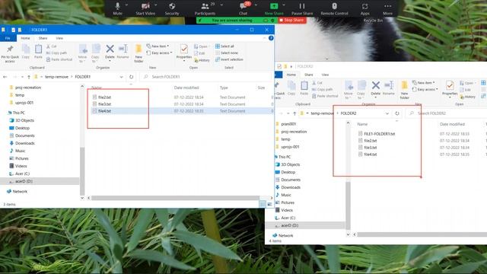Select View tab in FOLDER2 window
This screenshot has width=487, height=274.
325,75
